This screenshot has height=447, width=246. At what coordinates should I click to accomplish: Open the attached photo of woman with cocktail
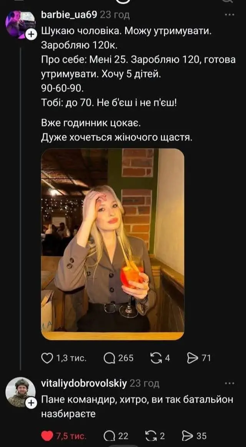(x=113, y=244)
